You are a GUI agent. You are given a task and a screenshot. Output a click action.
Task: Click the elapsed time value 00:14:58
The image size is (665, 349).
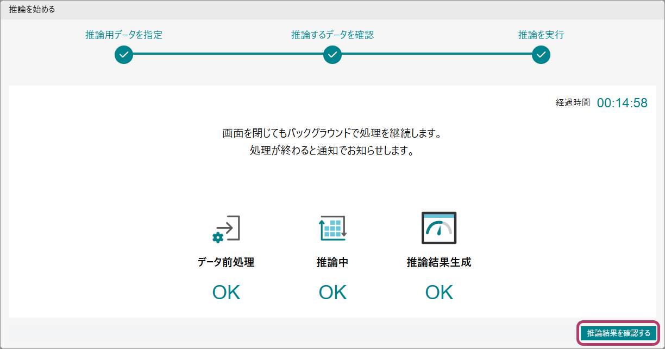click(x=622, y=103)
